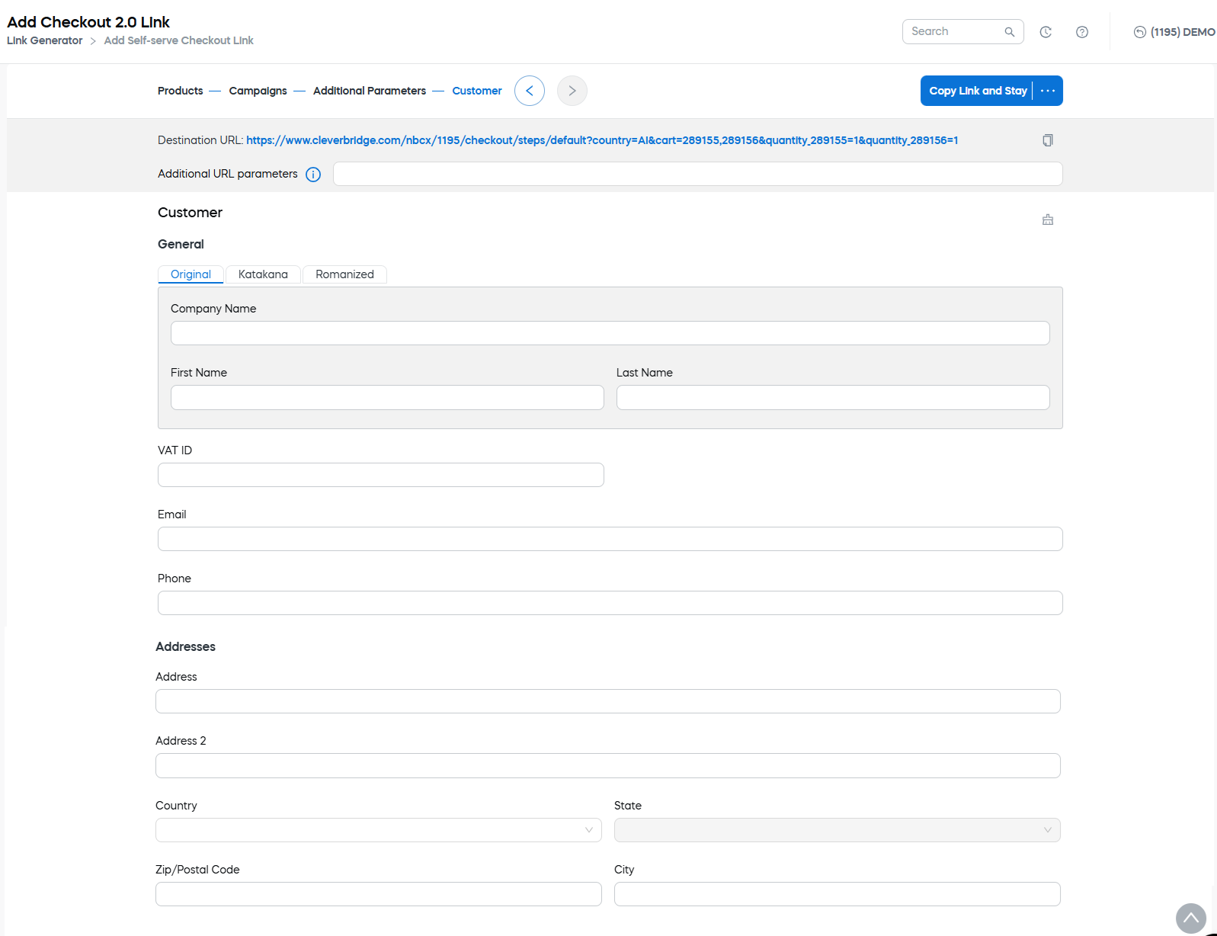The height and width of the screenshot is (936, 1217).
Task: Click the Copy Link and Stay button
Action: pos(977,91)
